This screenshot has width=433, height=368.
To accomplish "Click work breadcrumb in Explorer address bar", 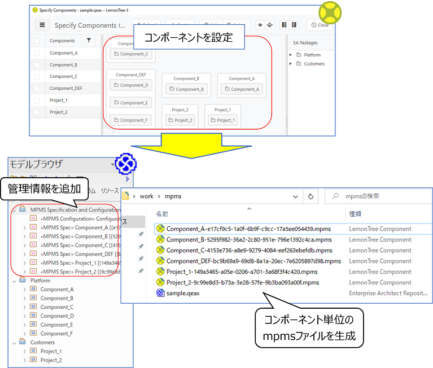I will click(x=146, y=196).
